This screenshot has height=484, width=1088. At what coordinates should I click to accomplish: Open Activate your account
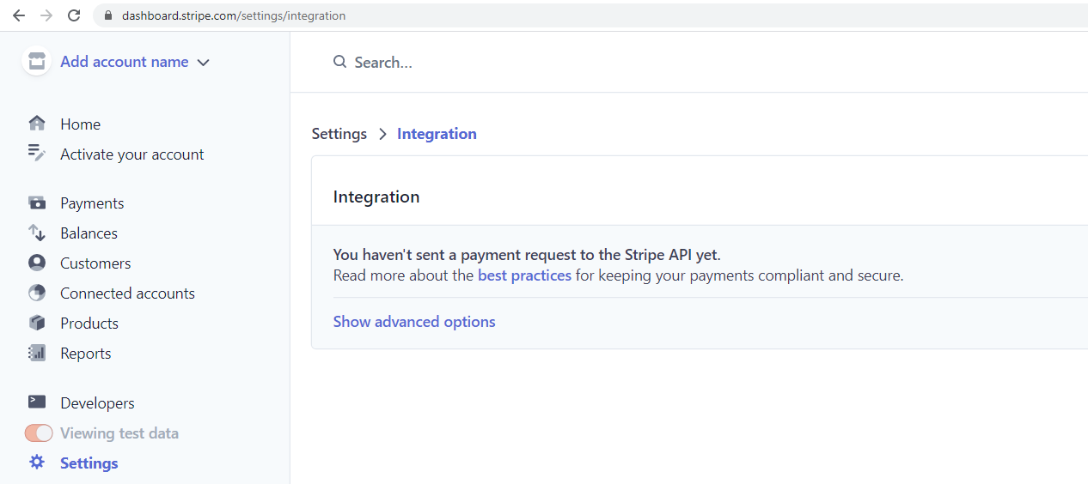132,154
